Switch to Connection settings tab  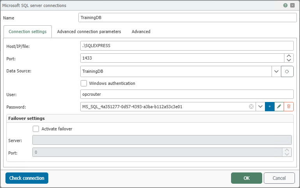point(28,32)
